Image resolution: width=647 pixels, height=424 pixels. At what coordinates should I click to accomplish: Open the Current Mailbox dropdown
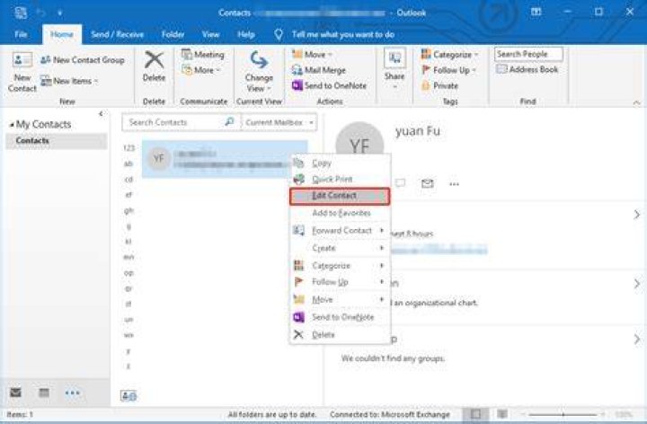point(279,122)
